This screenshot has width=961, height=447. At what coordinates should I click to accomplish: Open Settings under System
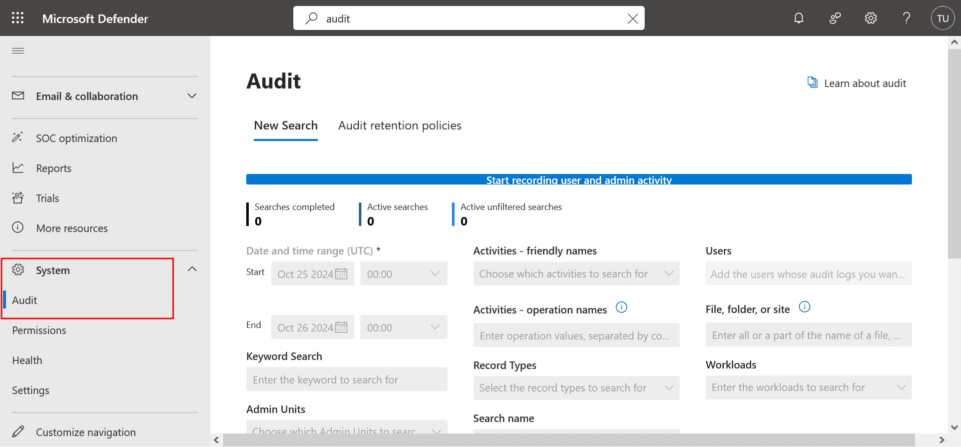pos(31,390)
